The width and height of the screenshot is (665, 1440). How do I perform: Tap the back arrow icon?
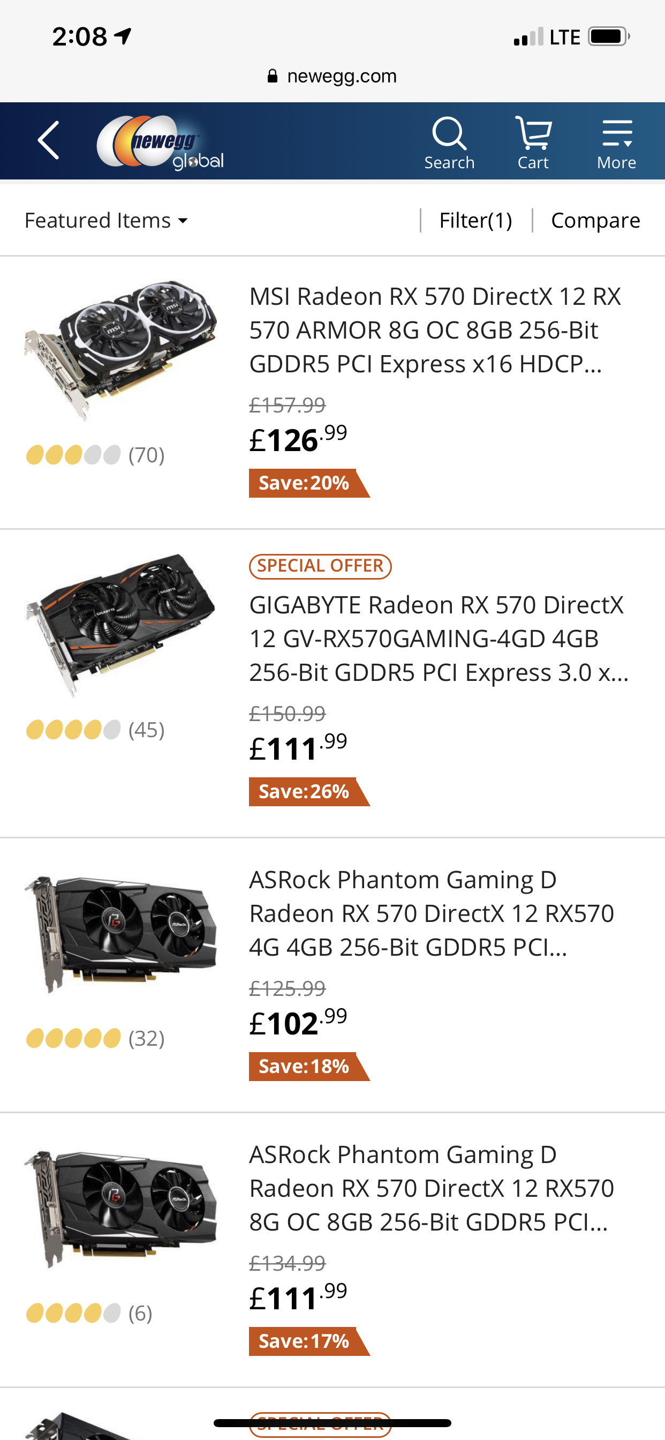point(49,141)
